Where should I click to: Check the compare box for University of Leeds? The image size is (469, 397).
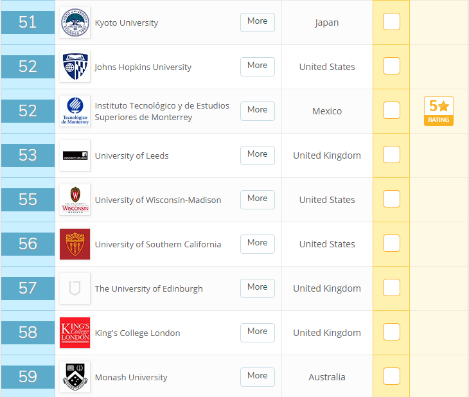391,154
